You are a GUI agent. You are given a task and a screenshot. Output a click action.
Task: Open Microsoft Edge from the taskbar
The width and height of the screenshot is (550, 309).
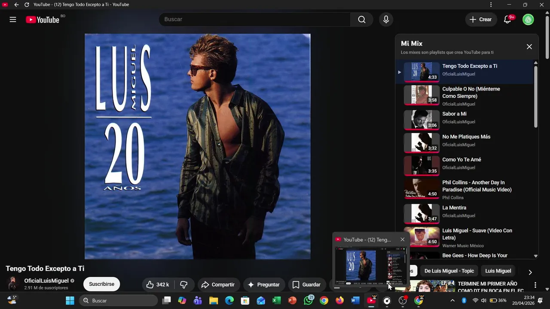229,300
